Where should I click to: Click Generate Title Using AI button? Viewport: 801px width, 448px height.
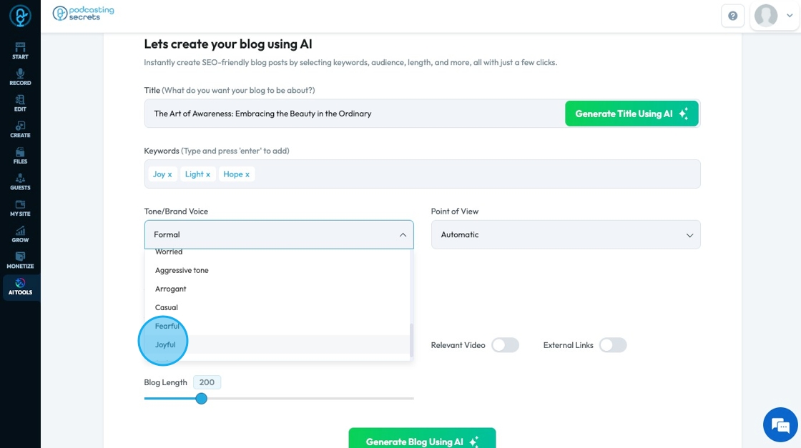632,114
